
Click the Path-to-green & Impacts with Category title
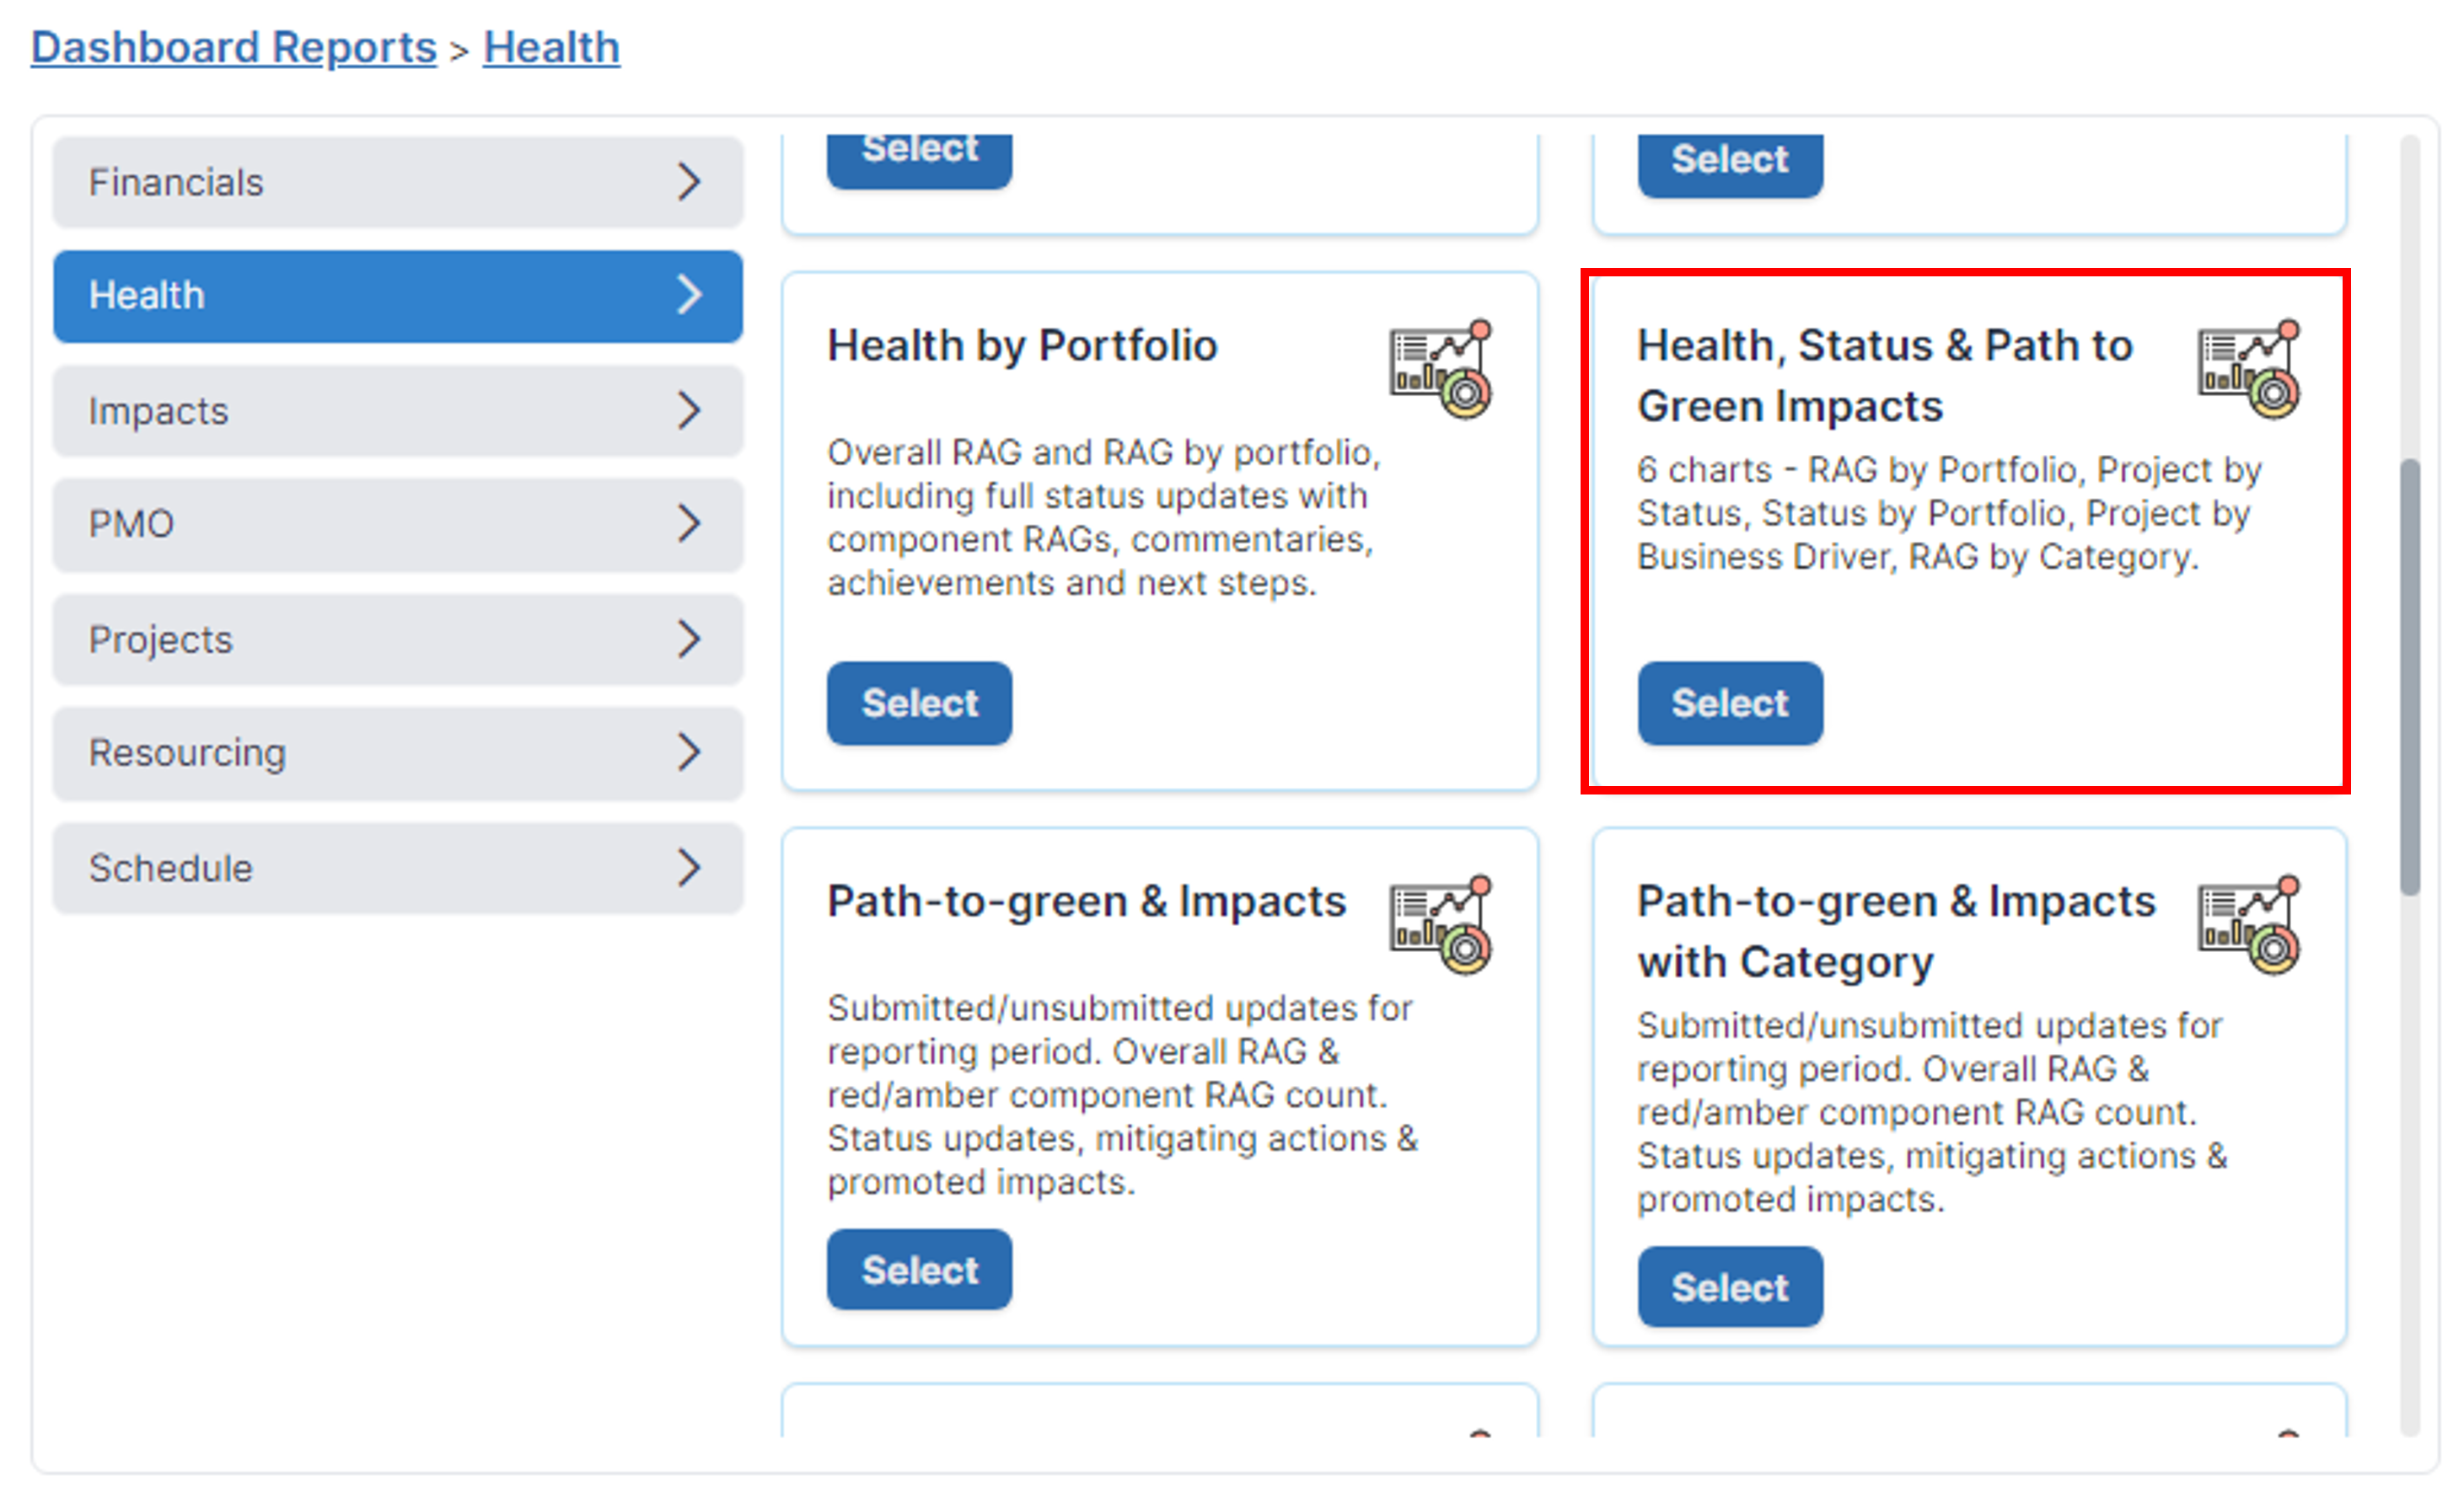[x=1896, y=931]
